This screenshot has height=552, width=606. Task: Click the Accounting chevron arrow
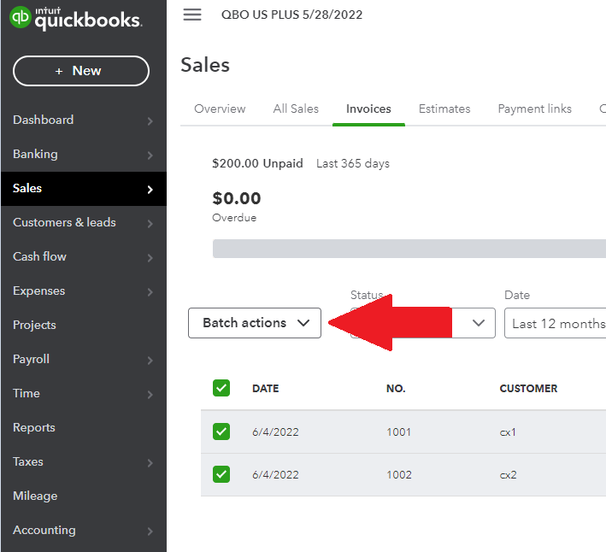(150, 531)
